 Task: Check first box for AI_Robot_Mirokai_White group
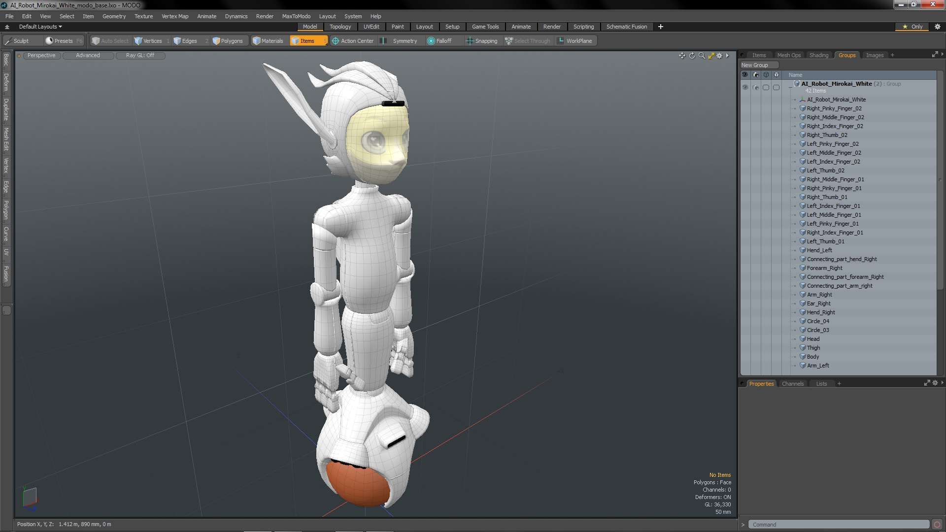[766, 87]
